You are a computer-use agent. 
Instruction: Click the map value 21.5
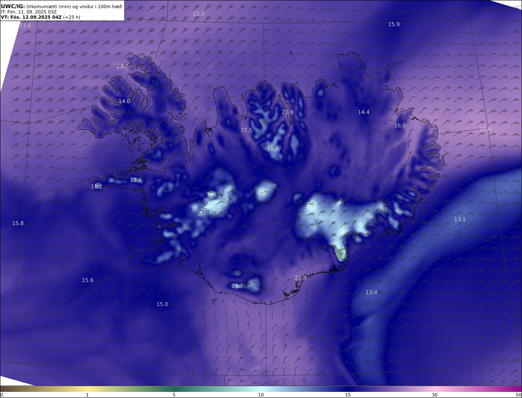247,130
